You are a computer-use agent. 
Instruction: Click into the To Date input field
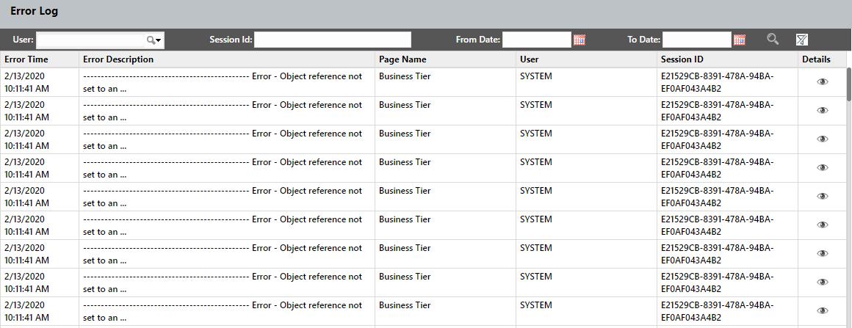(696, 40)
